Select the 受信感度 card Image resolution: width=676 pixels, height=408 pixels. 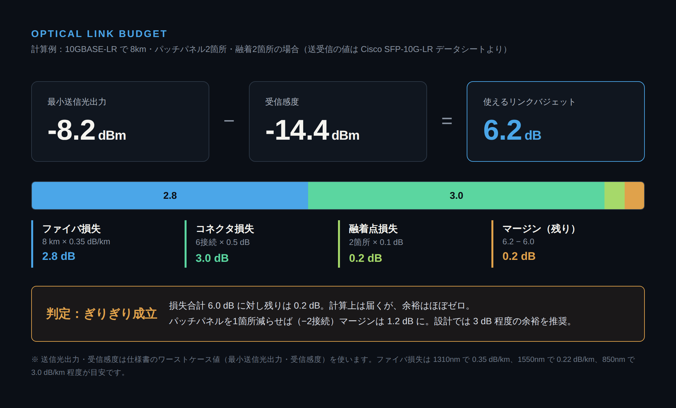coord(338,121)
